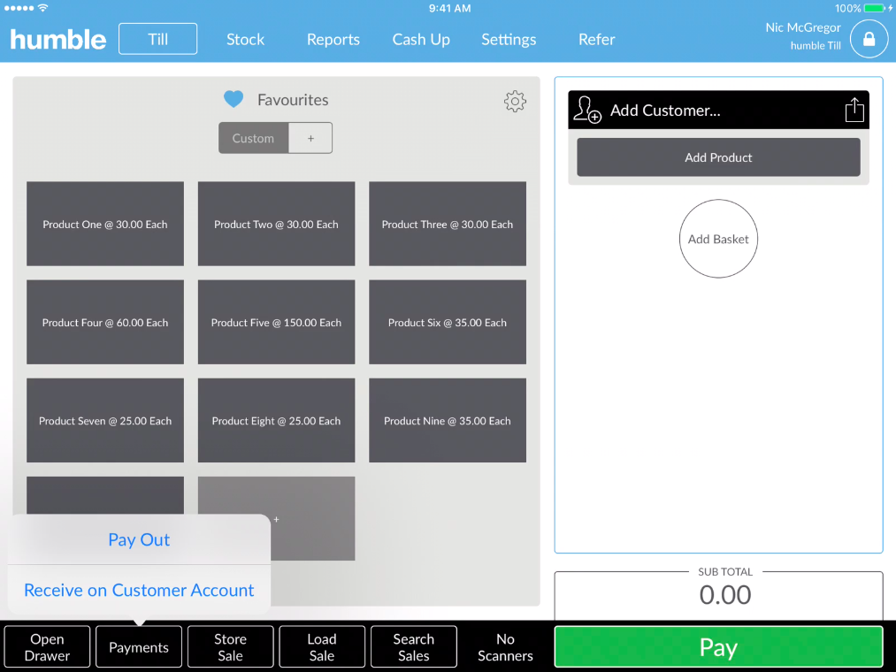Viewport: 896px width, 672px height.
Task: Choose Pay Out from the popup
Action: tap(139, 539)
